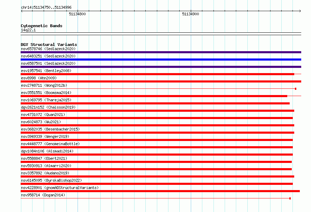
Task: Click the 14q22.1 band label
Action: tap(28, 30)
